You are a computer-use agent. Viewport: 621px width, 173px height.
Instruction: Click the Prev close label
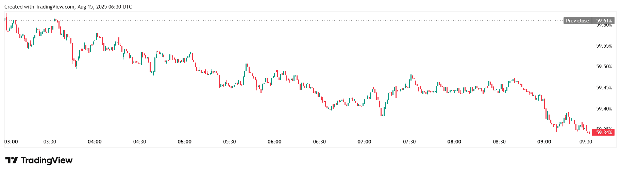(x=577, y=21)
